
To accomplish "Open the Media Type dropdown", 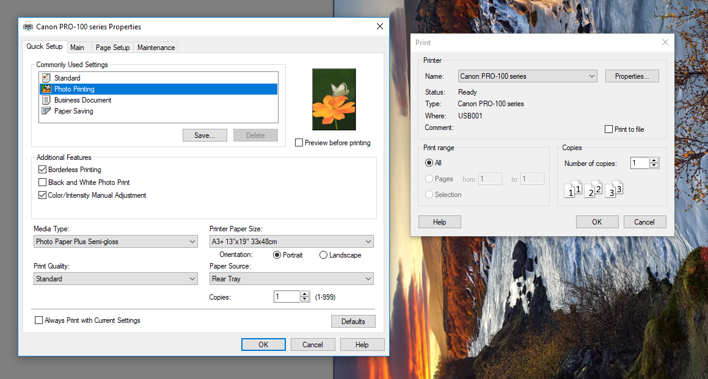I will coord(115,242).
